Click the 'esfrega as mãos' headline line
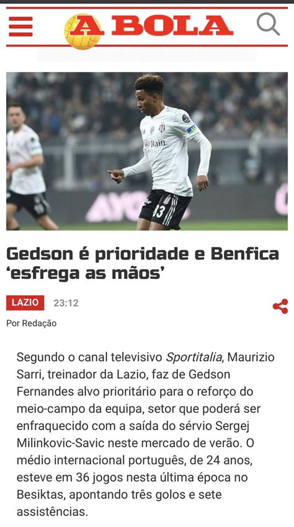Viewport: 294px width, 527px height. (87, 274)
